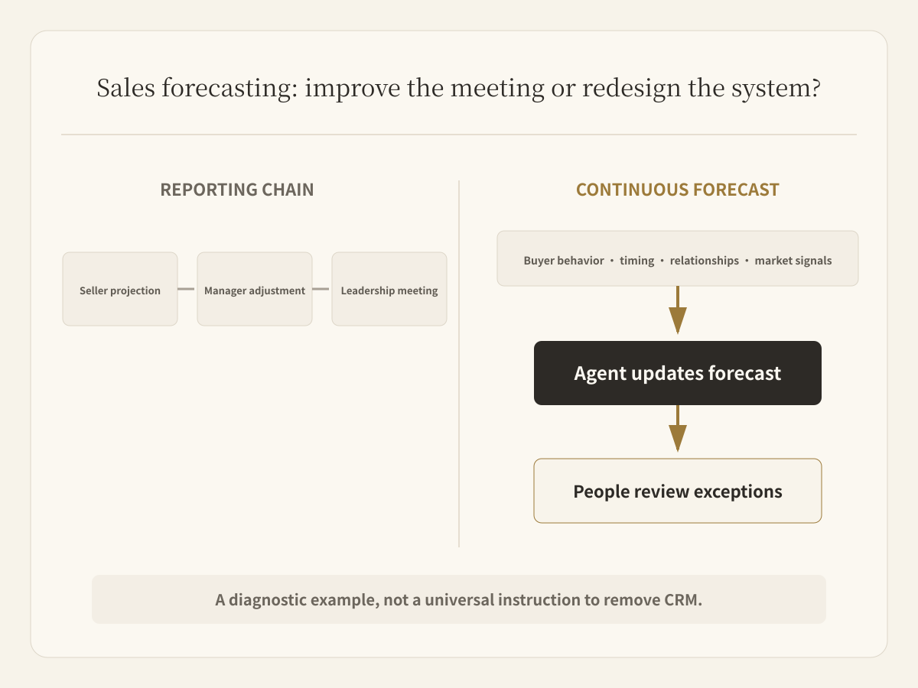Click the REPORTING CHAIN heading
Image resolution: width=918 pixels, height=688 pixels.
pyautogui.click(x=237, y=190)
